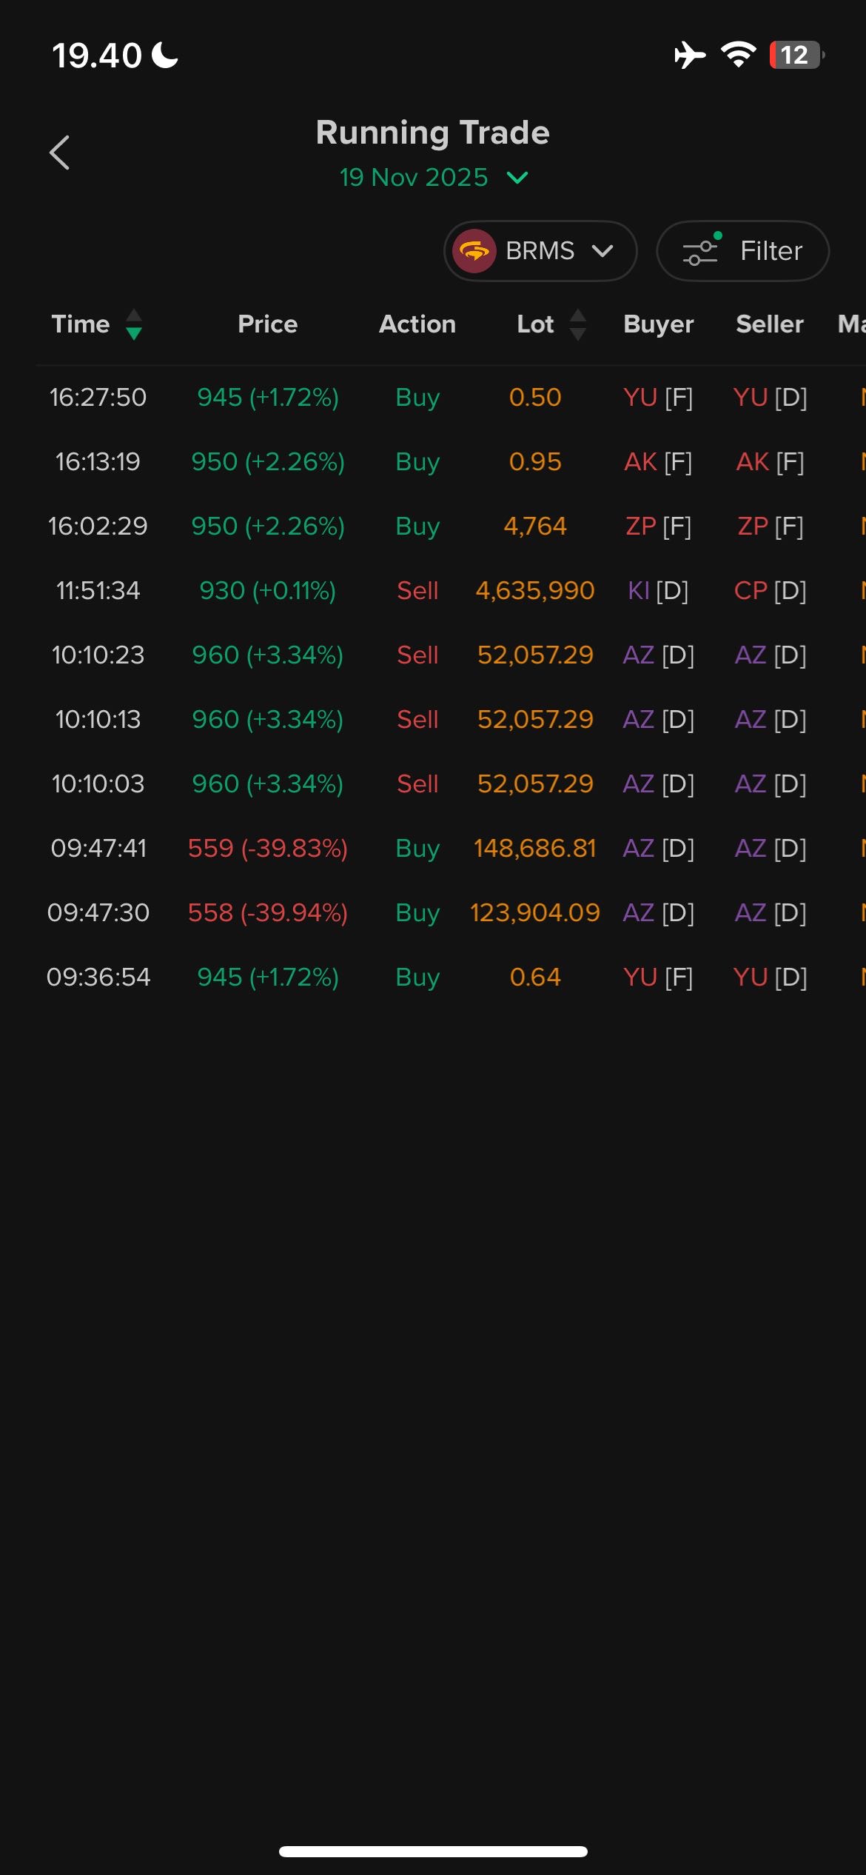Select the Price column header
The image size is (866, 1875).
click(x=267, y=324)
